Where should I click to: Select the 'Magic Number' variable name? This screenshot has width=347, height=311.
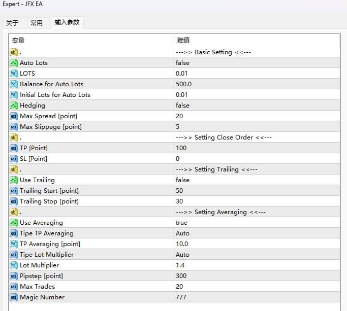tap(42, 297)
